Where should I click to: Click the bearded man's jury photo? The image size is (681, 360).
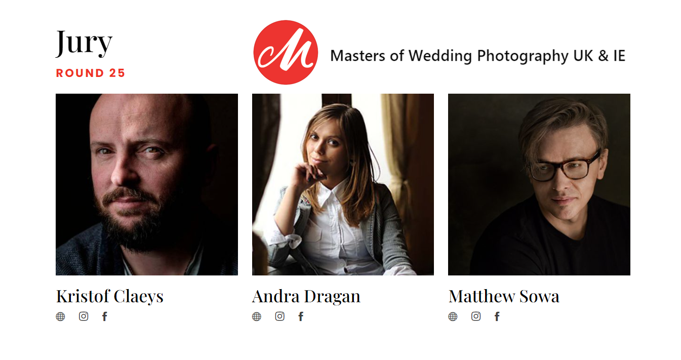147,184
